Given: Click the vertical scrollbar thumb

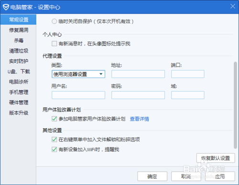Looking at the screenshot, I should (x=235, y=105).
